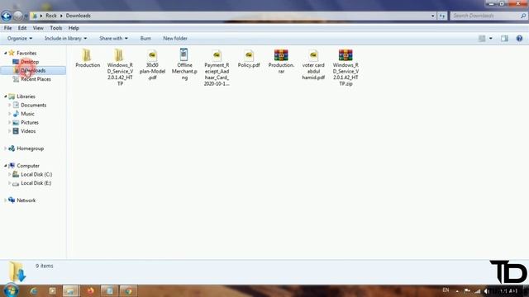Show hidden tray icons arrow
Viewport: 529px width, 297px height.
(457, 291)
